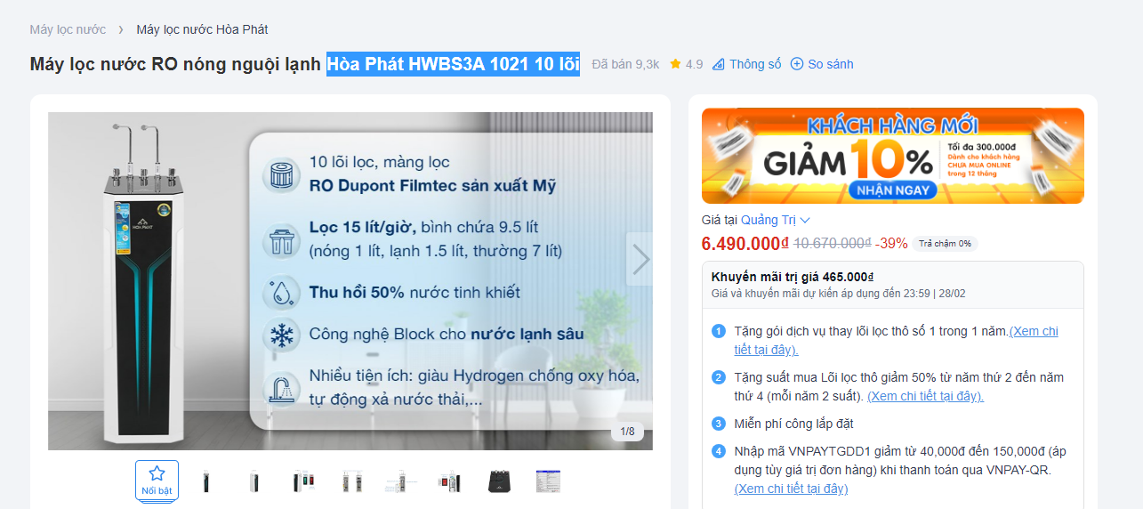Screen dimensions: 1143x509
Task: Go to next product image arrow
Action: coord(640,259)
